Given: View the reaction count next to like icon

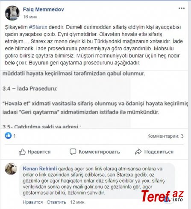Looking at the screenshot, I should click(15, 136).
